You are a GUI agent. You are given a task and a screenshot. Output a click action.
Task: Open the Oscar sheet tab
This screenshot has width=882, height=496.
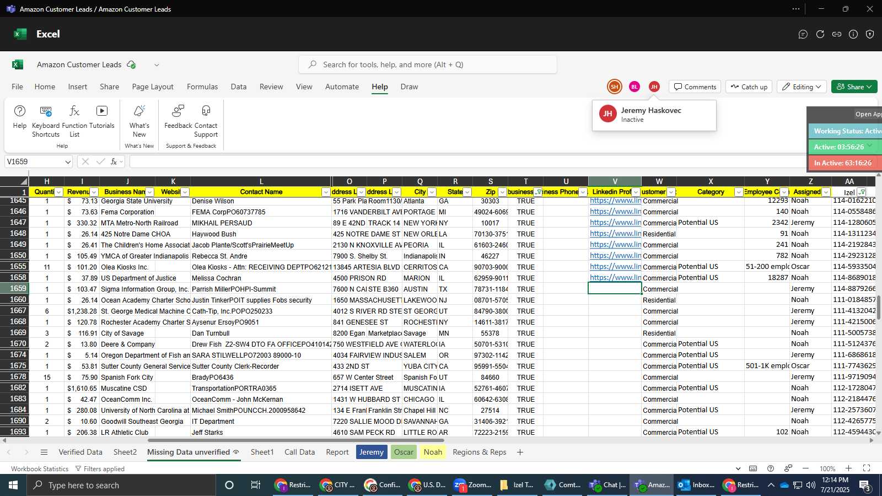coord(404,452)
